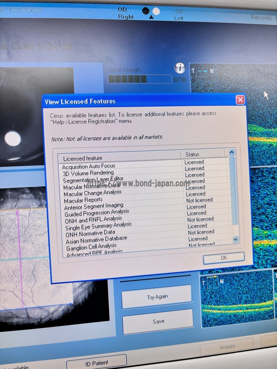Click the feature list scroll down arrow
The height and width of the screenshot is (369, 277).
coord(235,239)
